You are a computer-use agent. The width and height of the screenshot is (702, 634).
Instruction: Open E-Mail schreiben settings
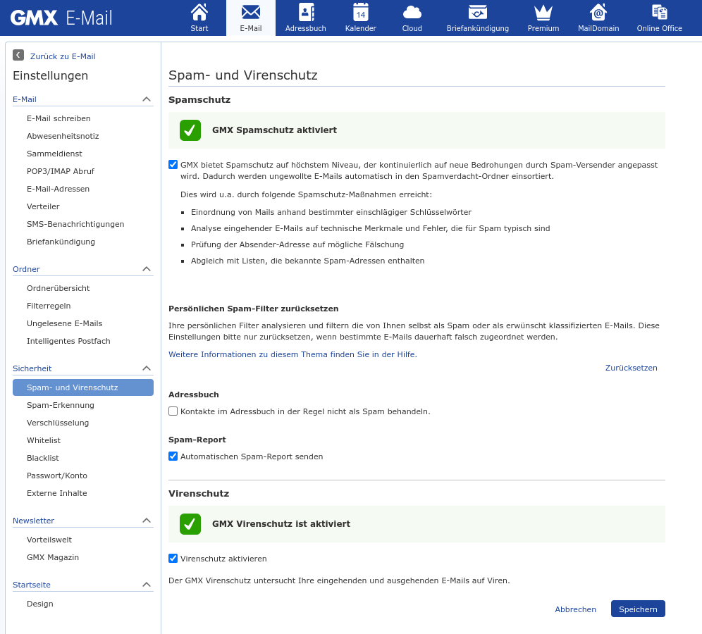coord(58,118)
